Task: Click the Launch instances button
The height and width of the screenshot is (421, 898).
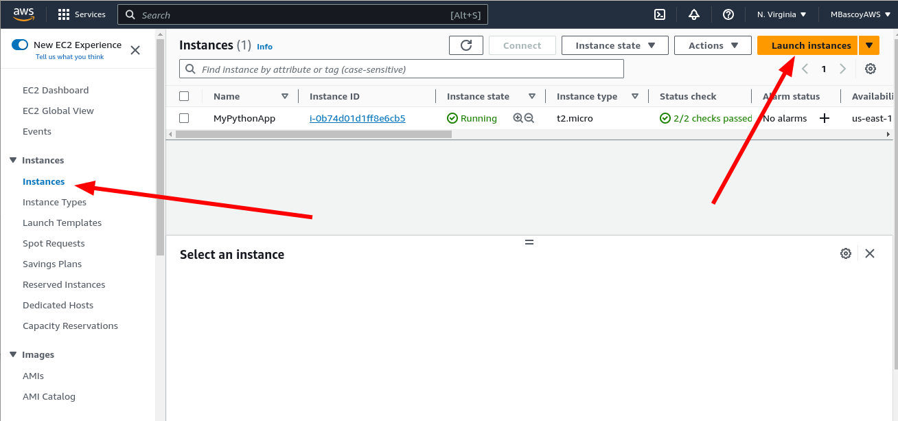Action: point(810,45)
